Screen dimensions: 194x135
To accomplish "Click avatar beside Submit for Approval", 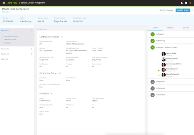I will 164,75.
